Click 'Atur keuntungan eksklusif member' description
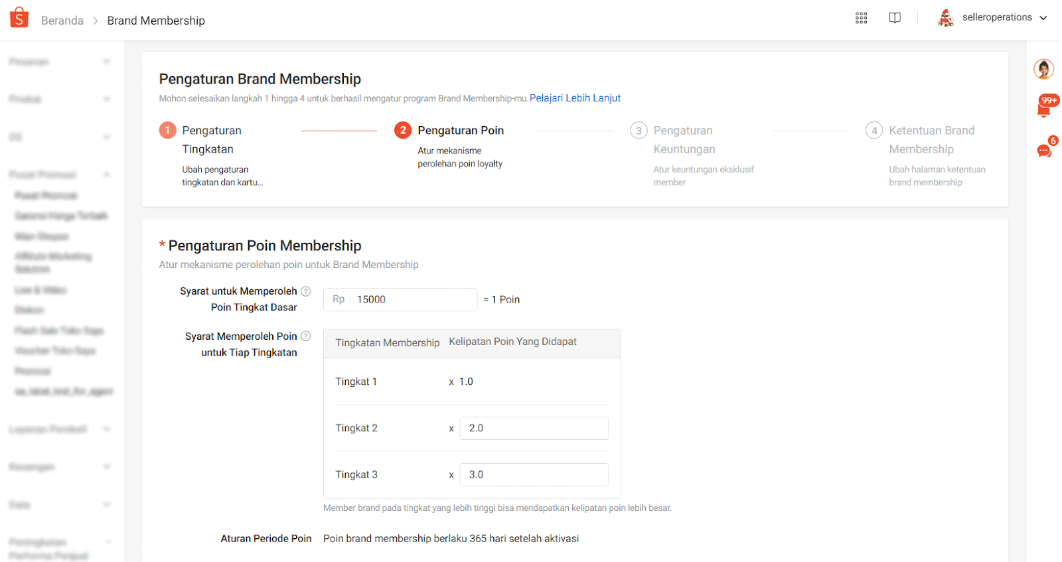The image size is (1062, 562). tap(704, 176)
